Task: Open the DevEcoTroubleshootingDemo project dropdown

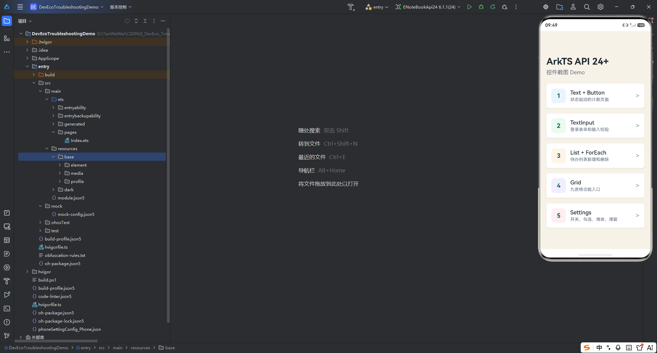Action: coord(67,7)
